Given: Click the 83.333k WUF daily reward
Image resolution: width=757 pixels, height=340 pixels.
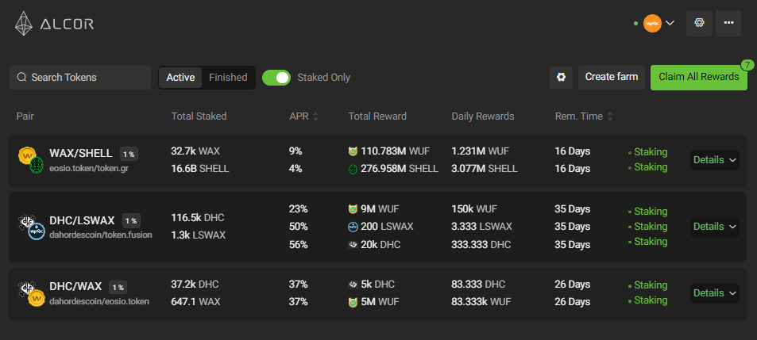Looking at the screenshot, I should click(x=481, y=302).
